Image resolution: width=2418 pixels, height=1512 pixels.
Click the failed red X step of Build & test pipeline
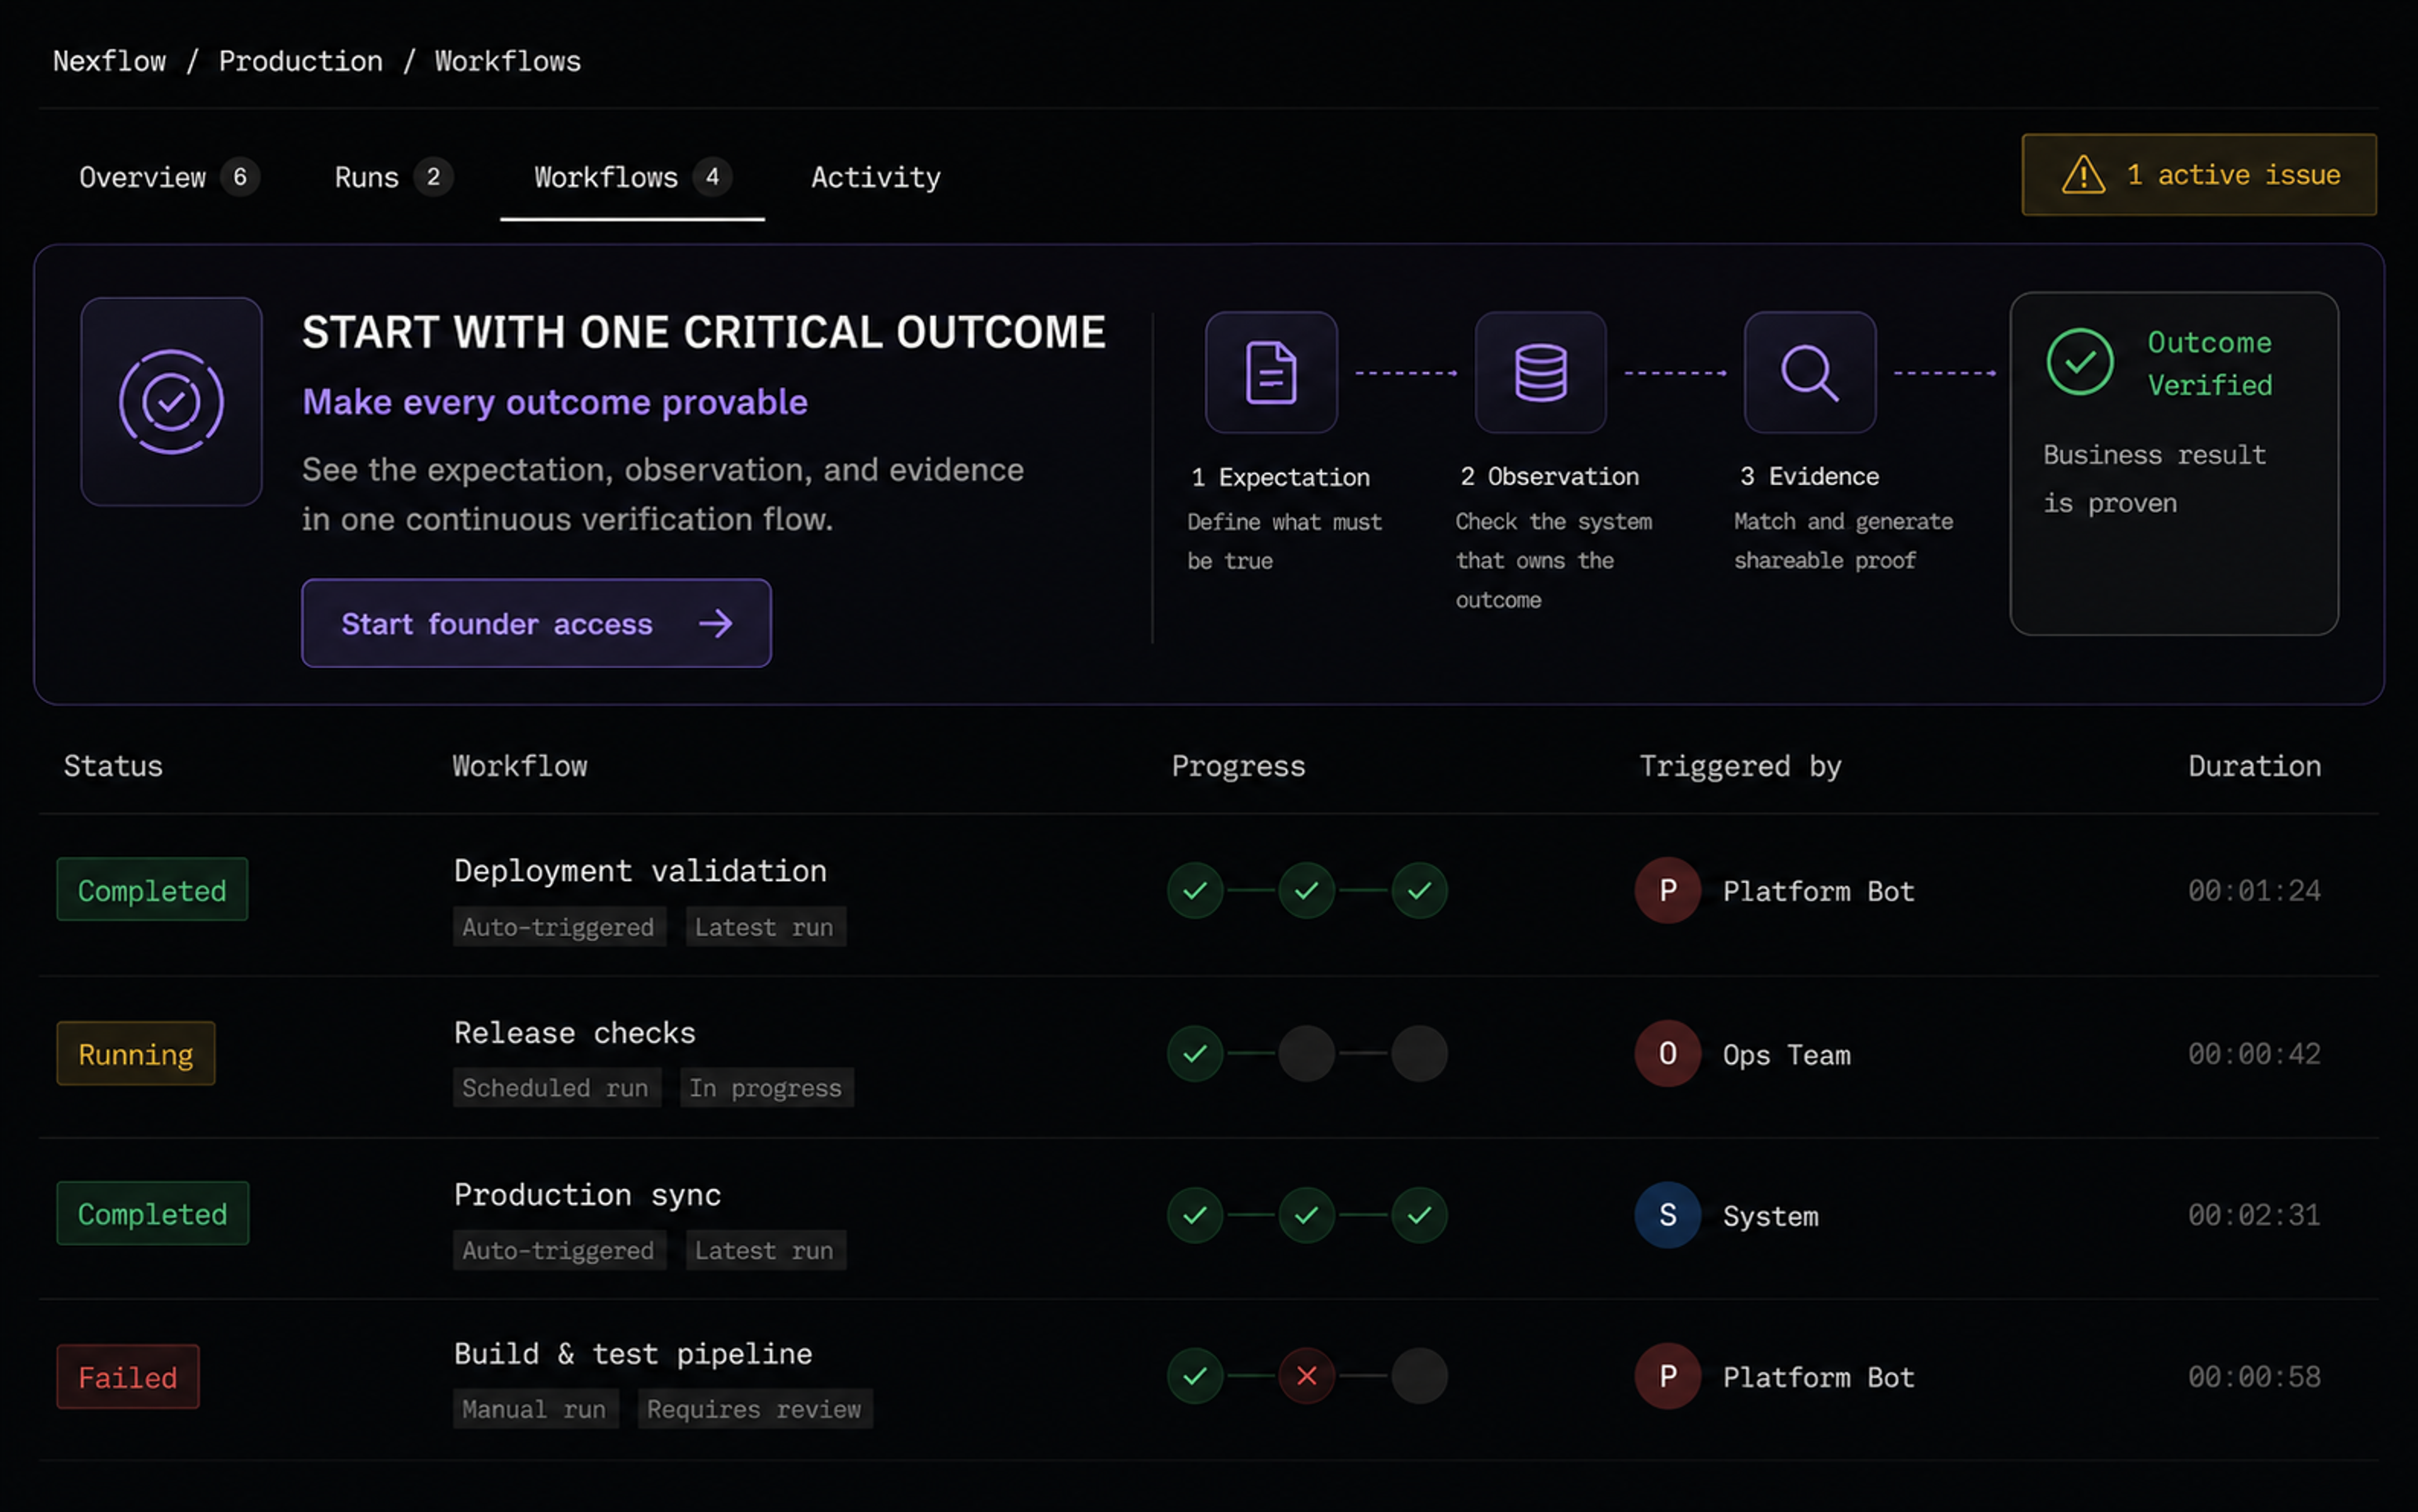1307,1376
